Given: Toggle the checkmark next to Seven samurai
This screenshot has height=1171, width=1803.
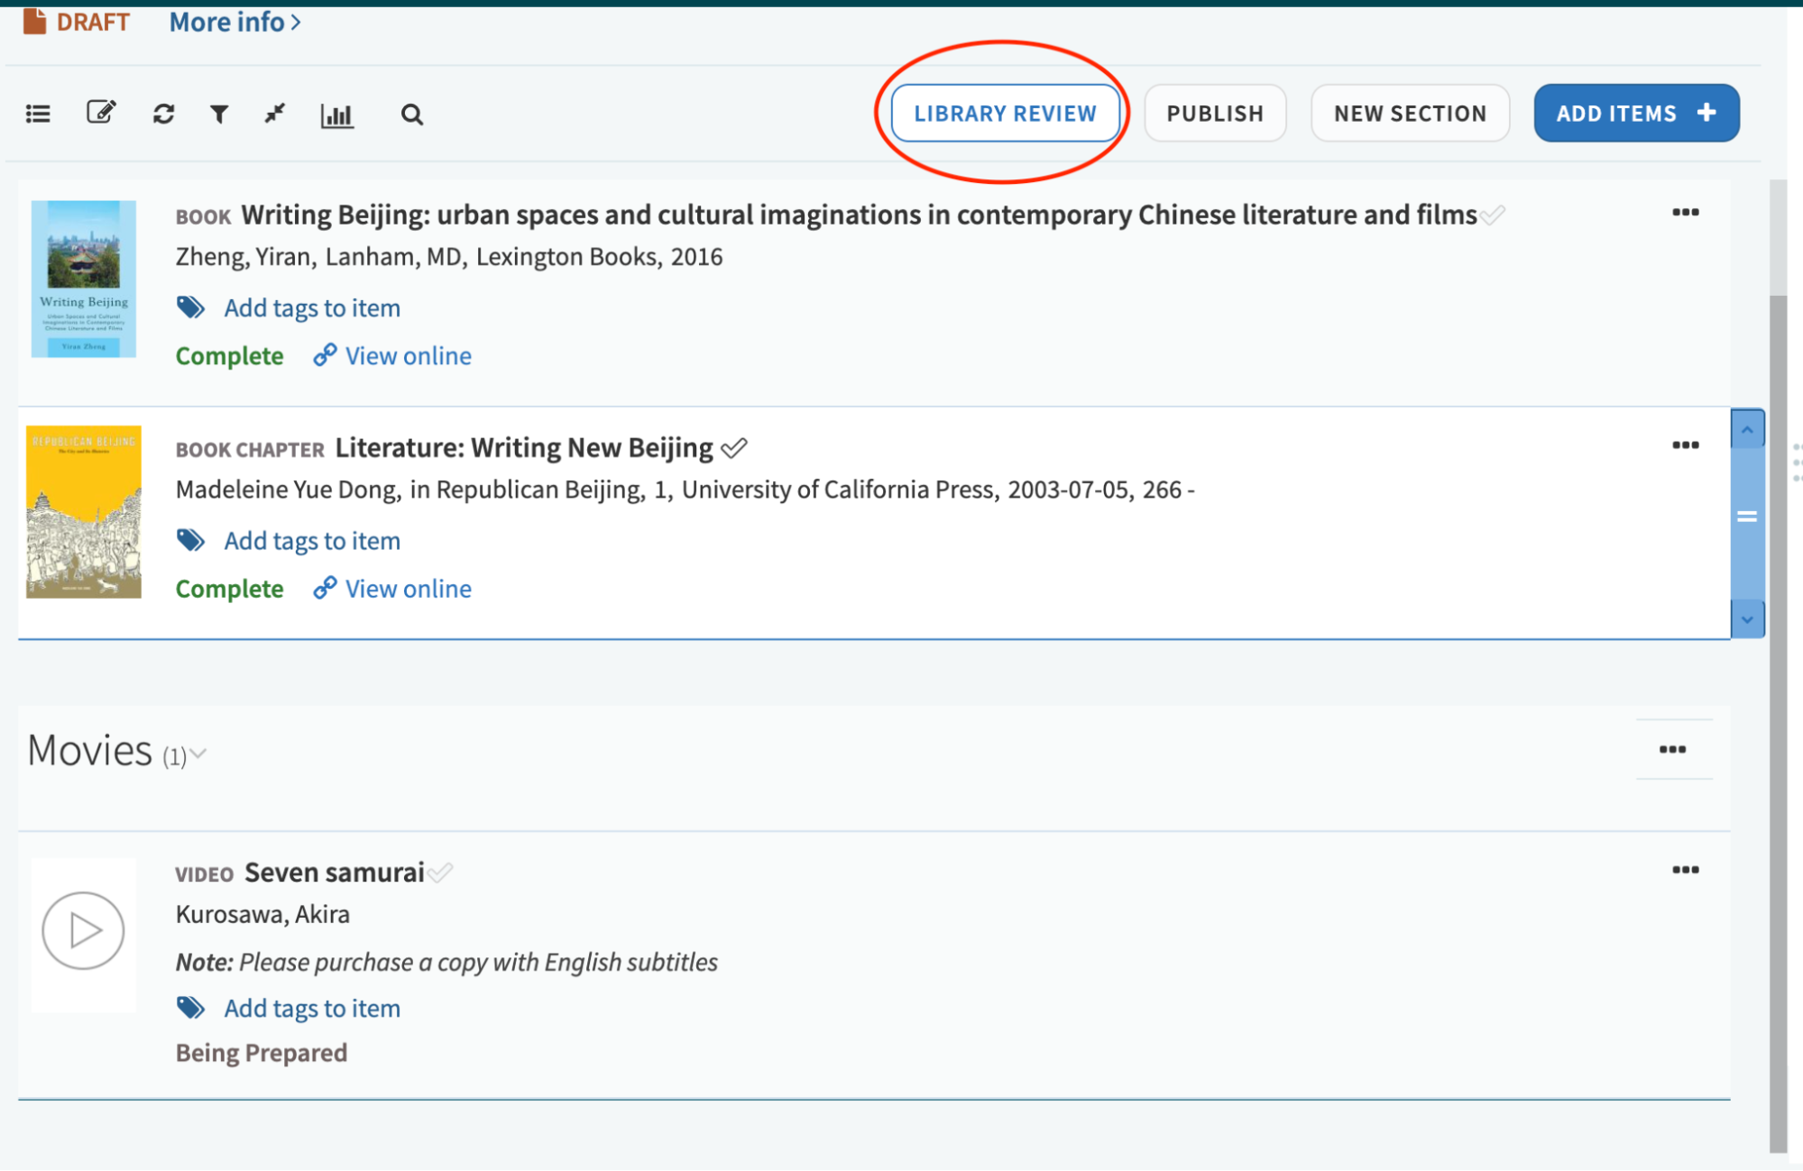Looking at the screenshot, I should [x=441, y=873].
